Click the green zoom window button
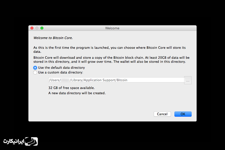The width and height of the screenshot is (225, 150). [42, 28]
